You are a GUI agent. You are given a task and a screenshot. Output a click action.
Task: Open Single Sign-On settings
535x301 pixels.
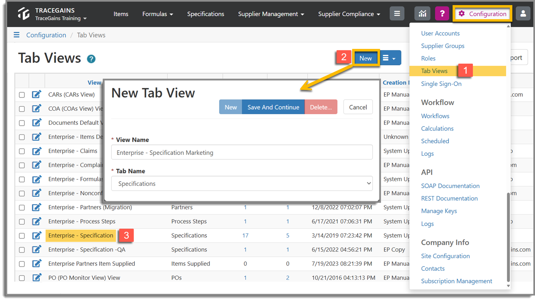(441, 84)
